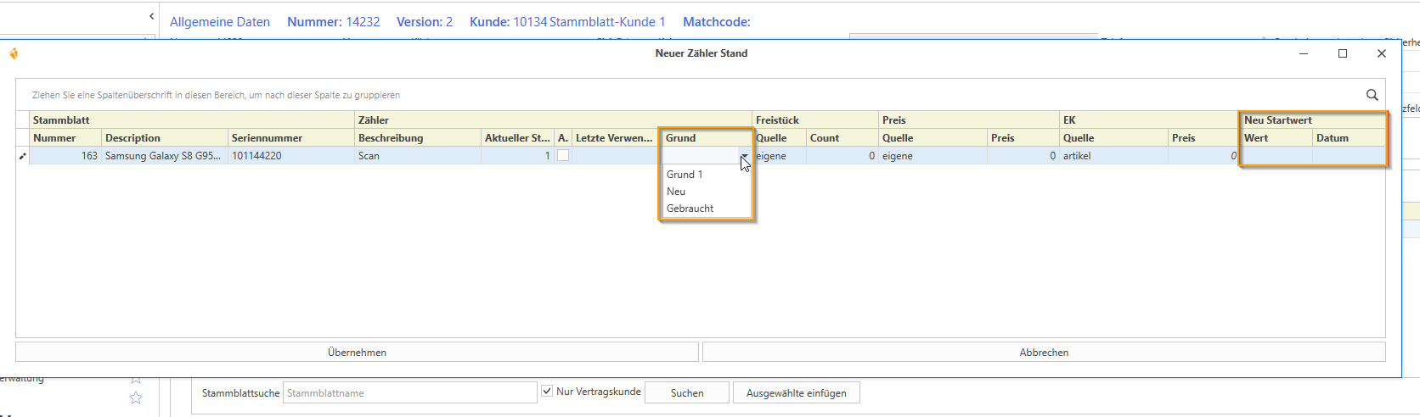This screenshot has height=417, width=1420.
Task: Toggle the checkbox in the A. column
Action: click(563, 156)
